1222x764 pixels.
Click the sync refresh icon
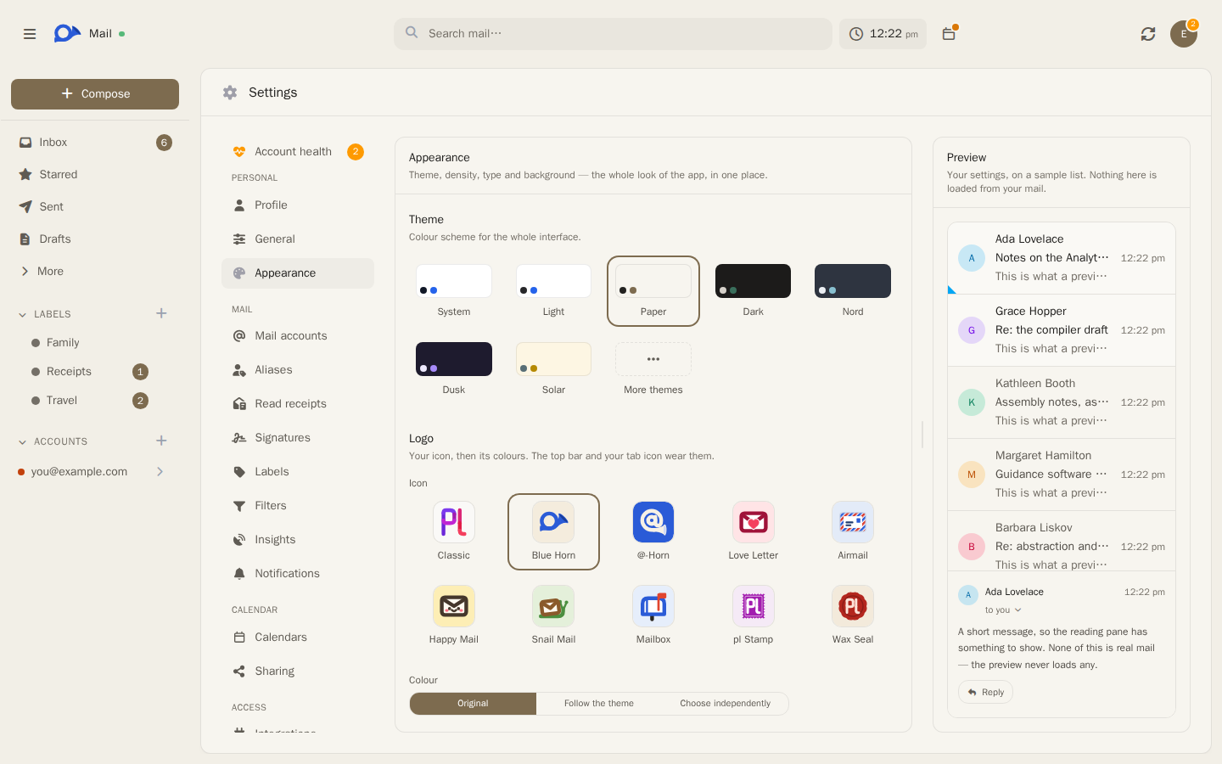pos(1148,34)
